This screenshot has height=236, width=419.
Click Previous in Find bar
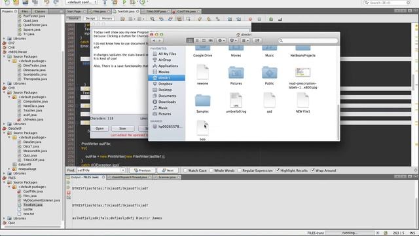pos(142,170)
